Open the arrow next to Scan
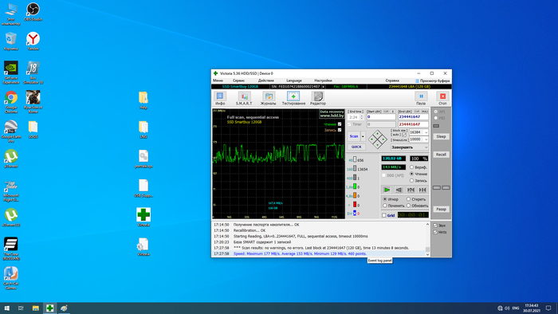 pos(363,136)
